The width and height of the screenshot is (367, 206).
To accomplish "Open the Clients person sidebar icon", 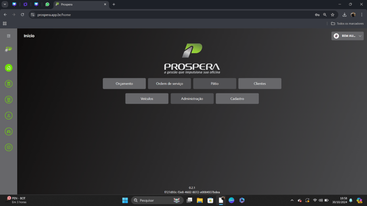I will [9, 116].
